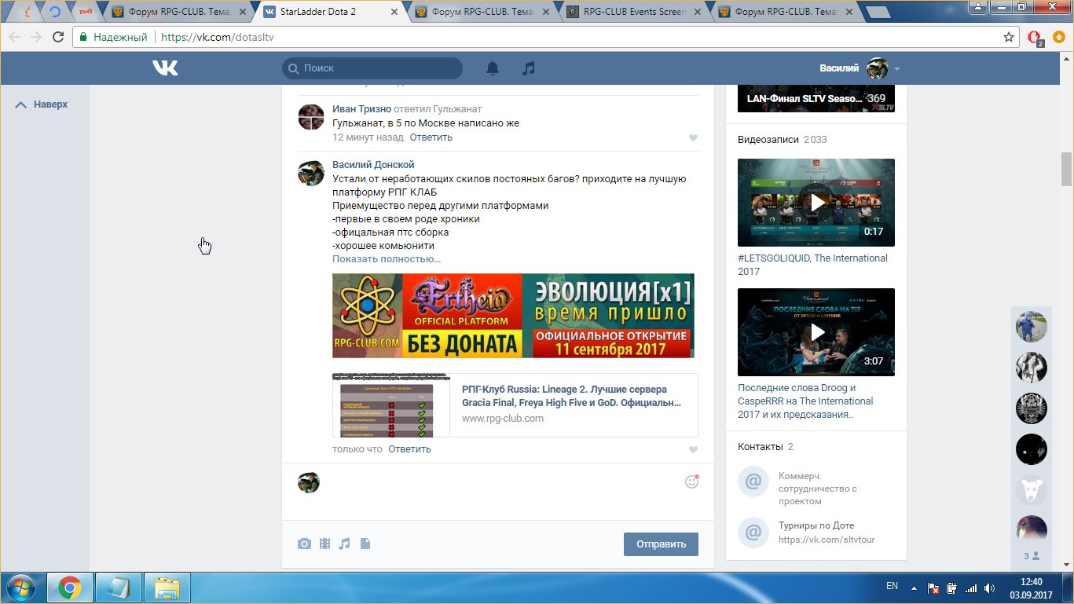The image size is (1074, 604).
Task: Click the EN language indicator
Action: pyautogui.click(x=892, y=586)
